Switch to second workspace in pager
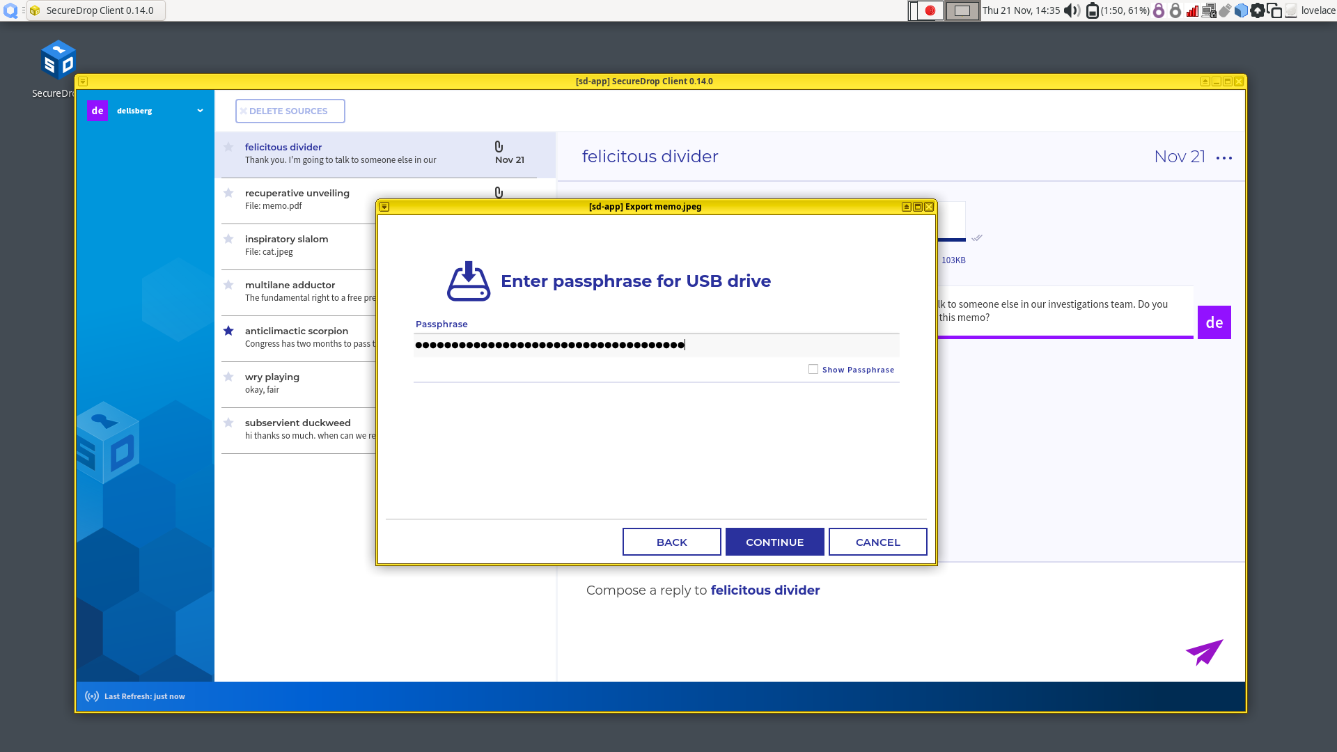 point(962,10)
